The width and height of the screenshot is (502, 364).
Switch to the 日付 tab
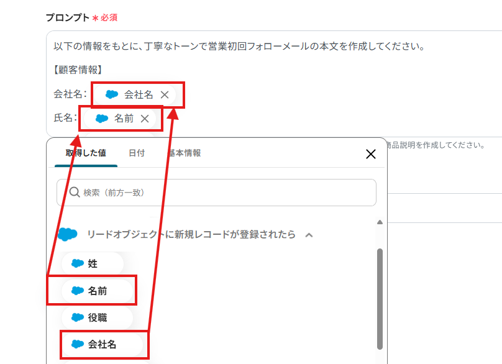tap(137, 153)
